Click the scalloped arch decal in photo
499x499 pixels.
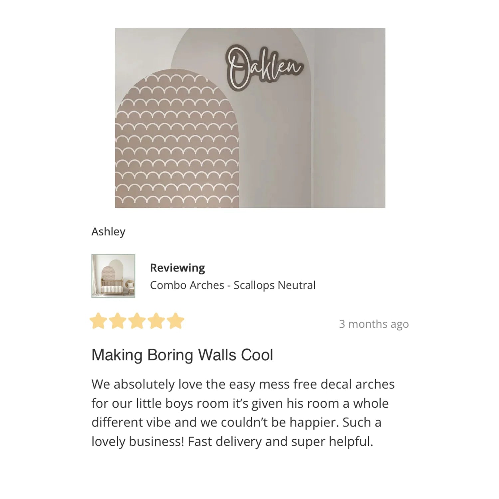(176, 143)
